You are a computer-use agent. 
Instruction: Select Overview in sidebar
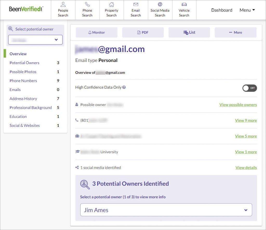(x=18, y=54)
